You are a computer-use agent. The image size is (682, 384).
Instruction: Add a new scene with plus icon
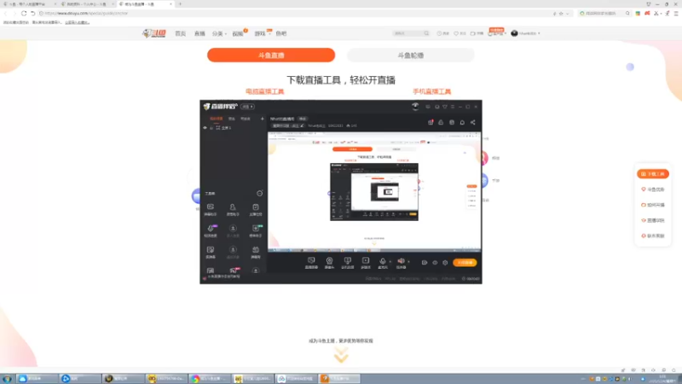(263, 119)
